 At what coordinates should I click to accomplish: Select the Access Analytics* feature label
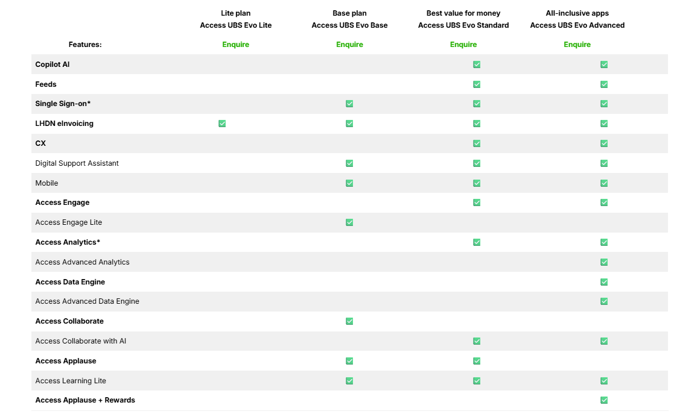click(x=68, y=242)
